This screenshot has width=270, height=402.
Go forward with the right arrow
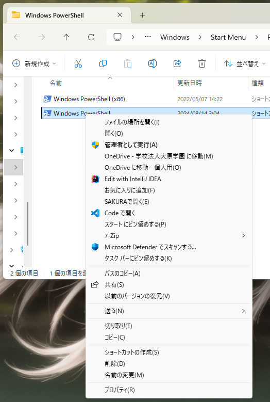click(41, 37)
